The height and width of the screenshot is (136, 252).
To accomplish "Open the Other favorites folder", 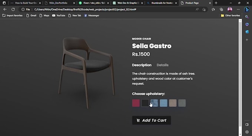I will [230, 16].
